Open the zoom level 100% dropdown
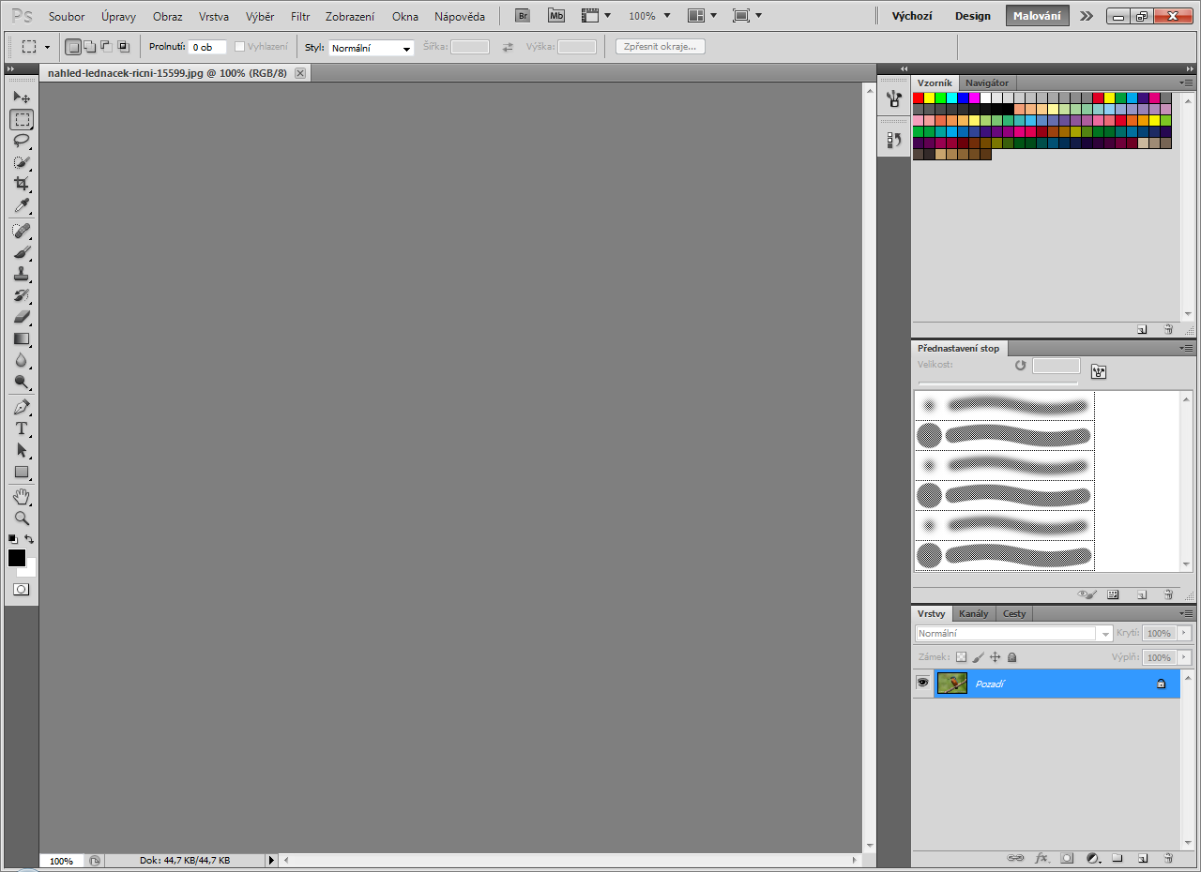This screenshot has width=1201, height=872. [x=649, y=16]
